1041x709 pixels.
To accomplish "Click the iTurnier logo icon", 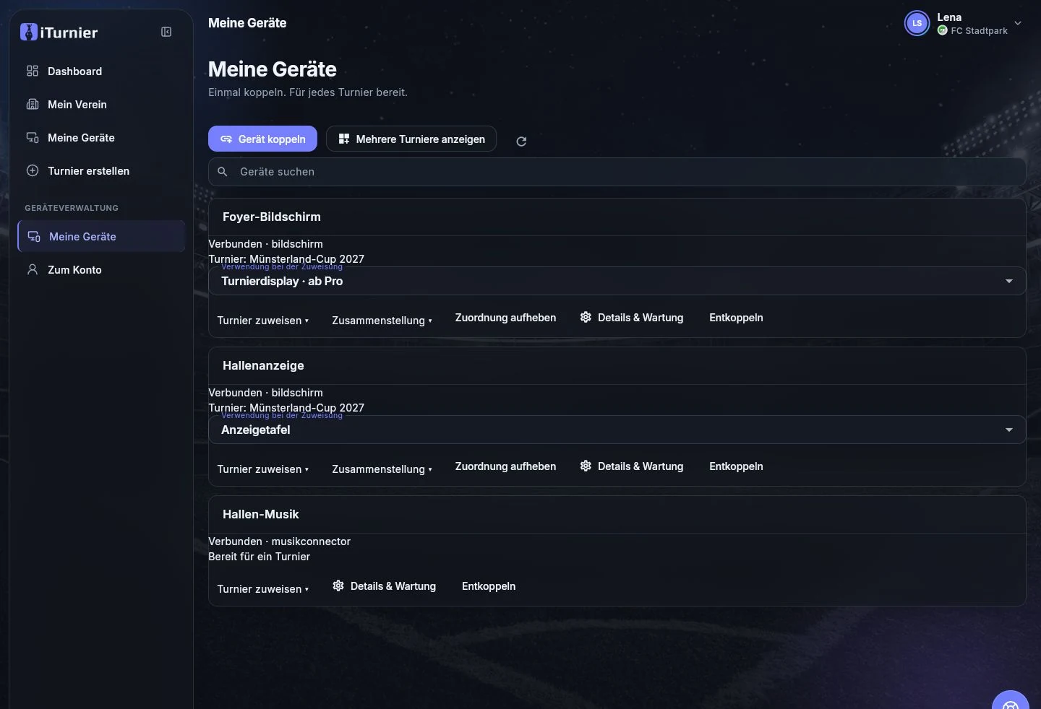I will tap(29, 32).
